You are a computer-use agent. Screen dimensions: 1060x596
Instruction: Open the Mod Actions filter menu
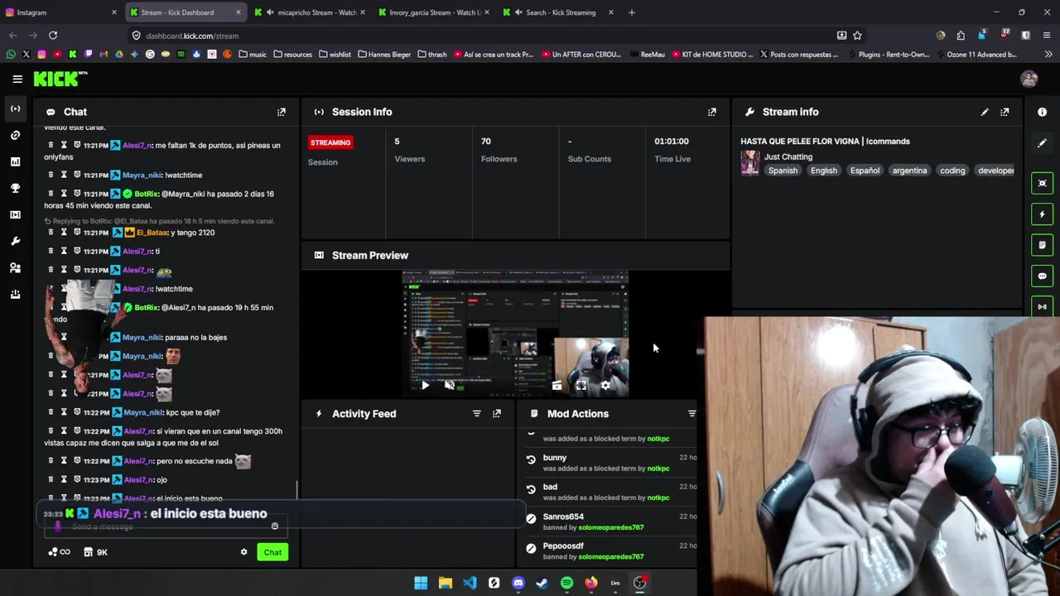click(692, 414)
